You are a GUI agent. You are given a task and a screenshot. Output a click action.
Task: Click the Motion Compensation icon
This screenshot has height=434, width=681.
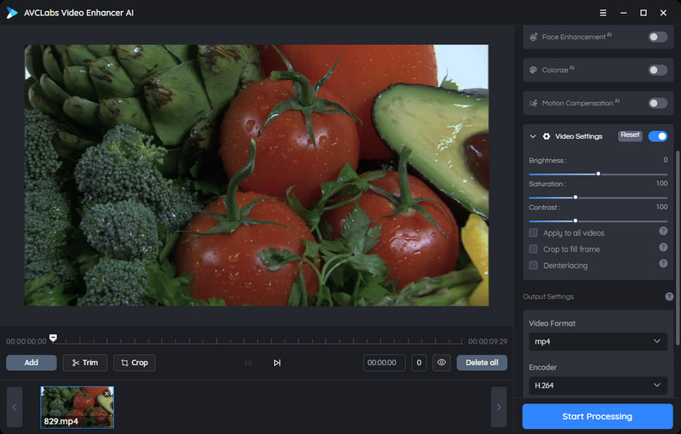534,103
